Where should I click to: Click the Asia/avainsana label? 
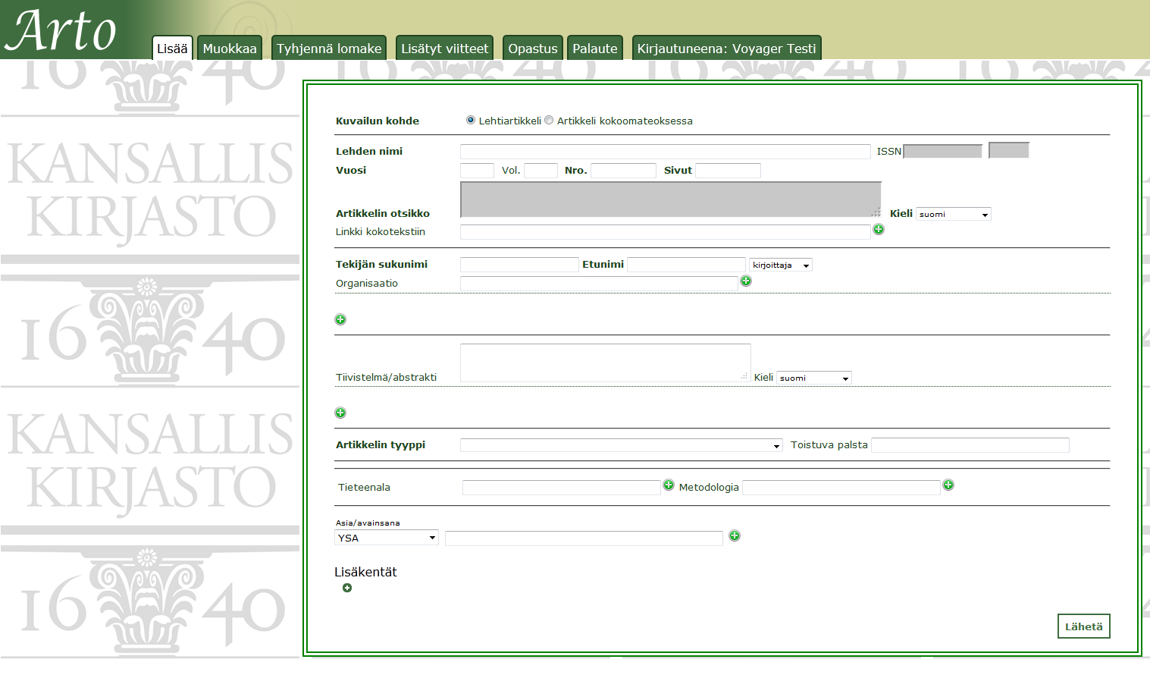pyautogui.click(x=368, y=523)
